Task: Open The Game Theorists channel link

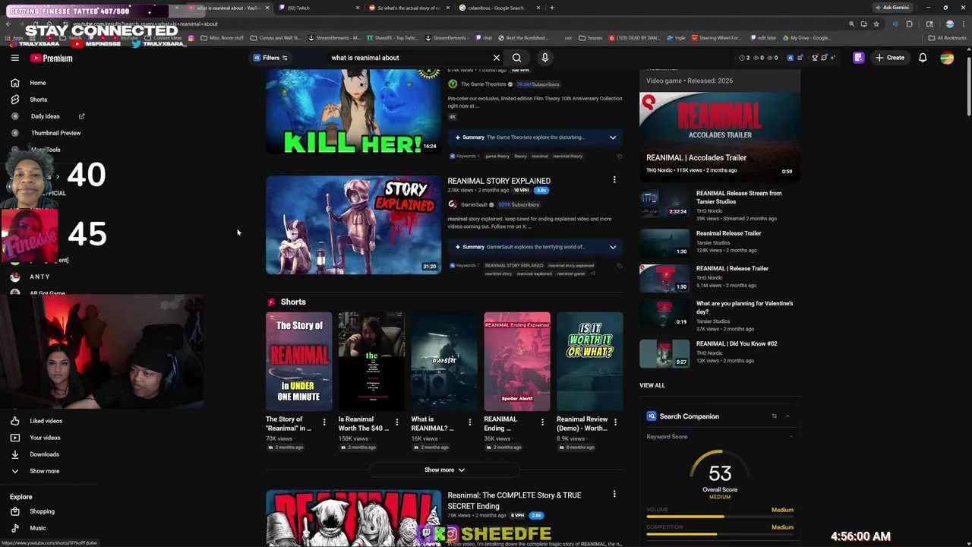Action: 483,84
